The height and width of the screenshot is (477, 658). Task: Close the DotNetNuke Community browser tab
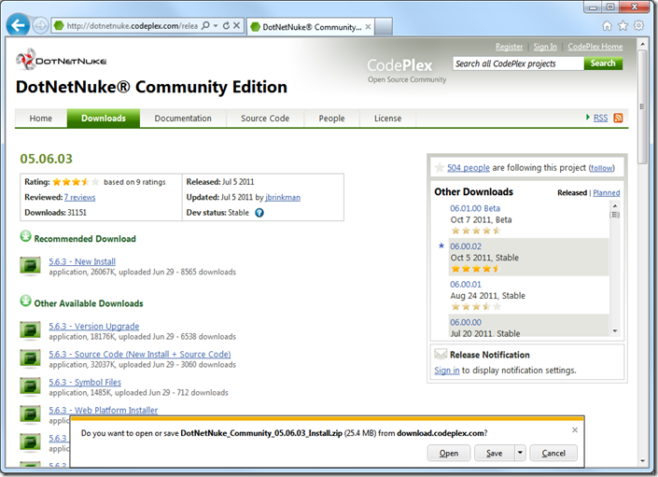[x=368, y=27]
